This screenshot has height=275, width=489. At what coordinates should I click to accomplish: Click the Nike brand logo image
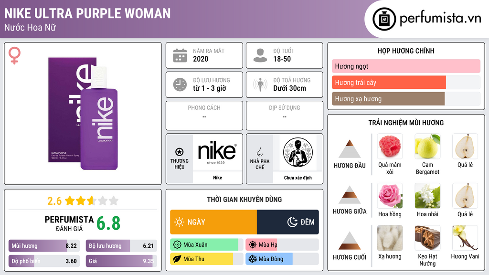[217, 152]
